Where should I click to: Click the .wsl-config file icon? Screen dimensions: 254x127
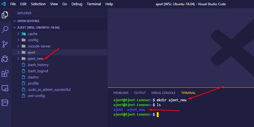pyautogui.click(x=24, y=96)
